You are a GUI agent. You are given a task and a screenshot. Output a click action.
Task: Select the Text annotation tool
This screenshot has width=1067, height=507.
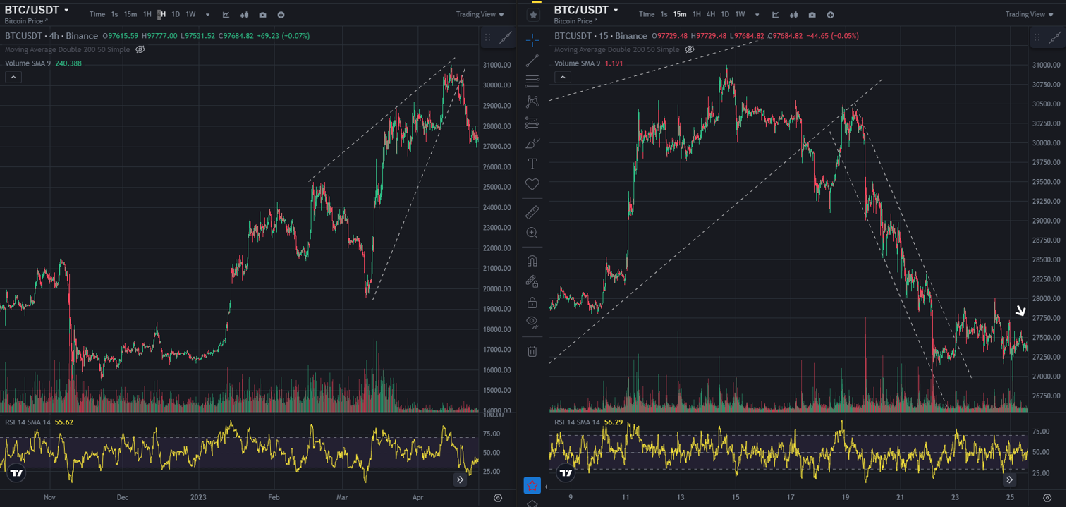tap(532, 164)
